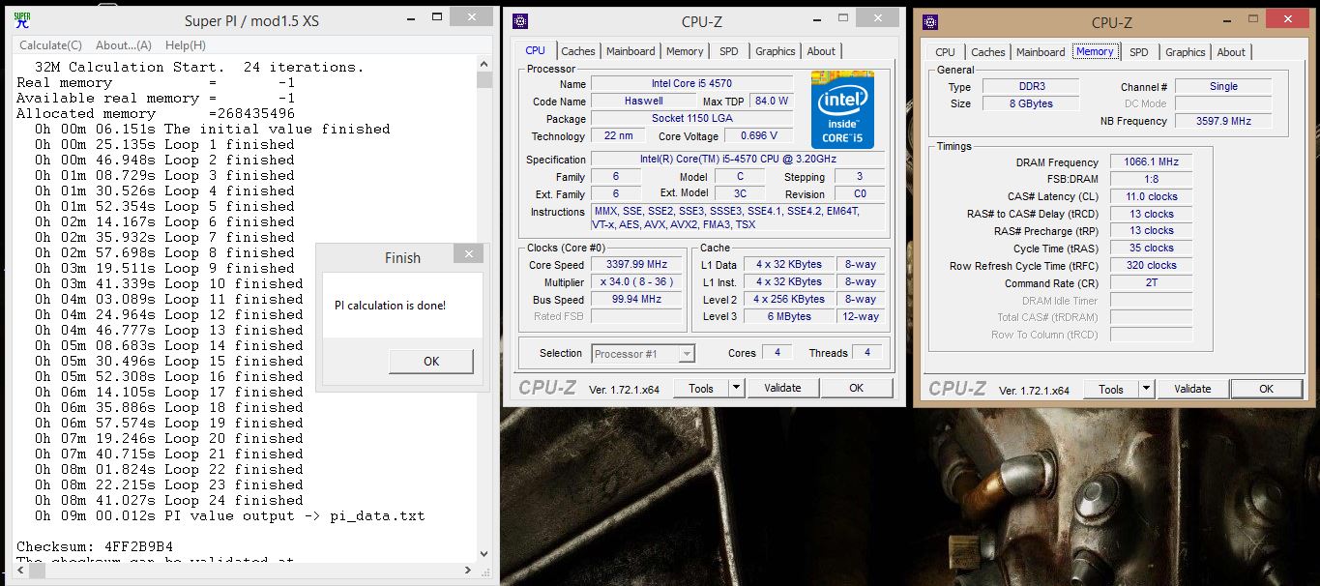1320x586 pixels.
Task: Switch to Caches tab in the CPU window
Action: [x=578, y=51]
